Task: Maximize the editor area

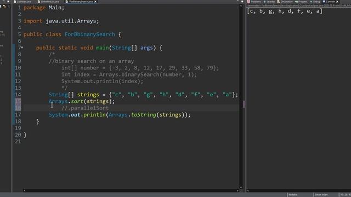Action: (x=242, y=1)
